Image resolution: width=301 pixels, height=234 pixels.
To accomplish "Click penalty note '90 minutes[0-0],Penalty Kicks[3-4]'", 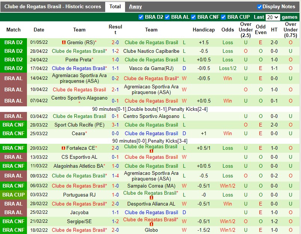I will click(x=150, y=141).
